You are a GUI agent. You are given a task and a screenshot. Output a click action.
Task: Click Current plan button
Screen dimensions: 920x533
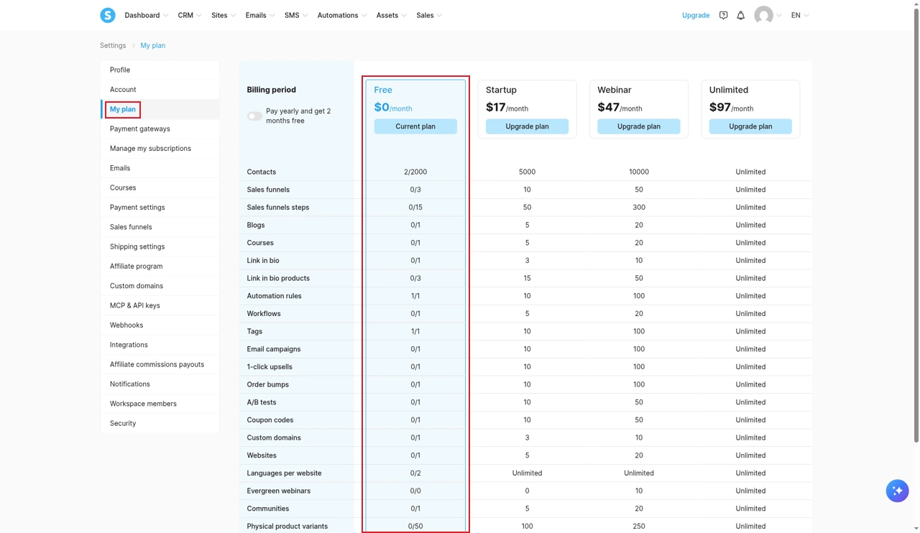pos(415,126)
